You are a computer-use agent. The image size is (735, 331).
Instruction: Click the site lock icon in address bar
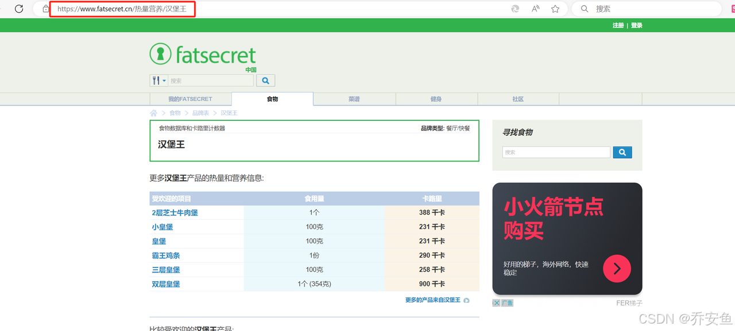46,9
